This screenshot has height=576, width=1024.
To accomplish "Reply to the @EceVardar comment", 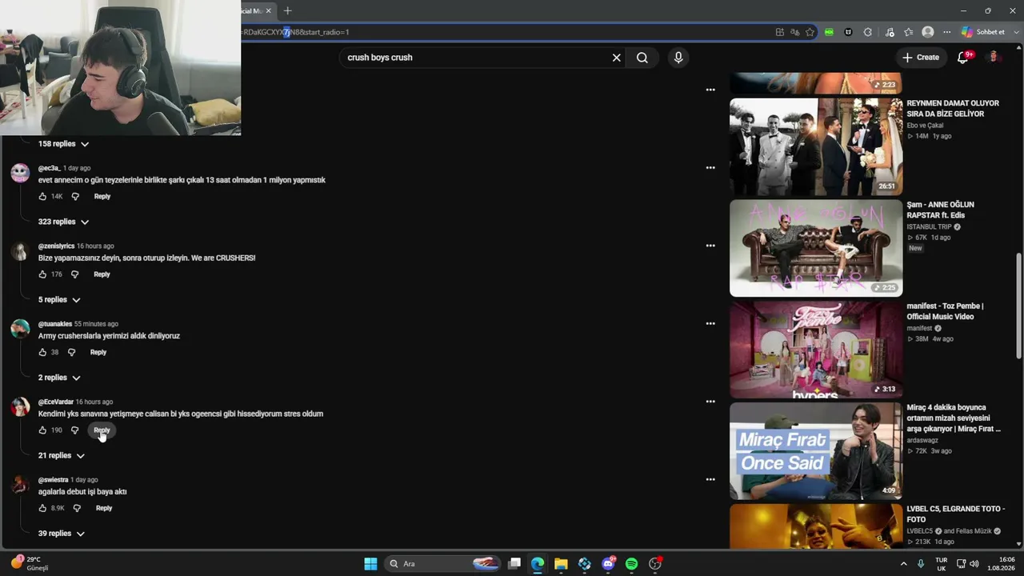I will coord(102,430).
